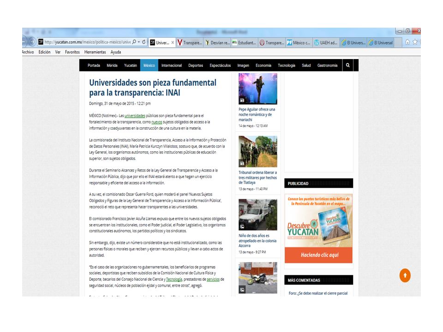Image resolution: width=443 pixels, height=332 pixels.
Task: Select the highlighted México nav item
Action: [x=149, y=65]
